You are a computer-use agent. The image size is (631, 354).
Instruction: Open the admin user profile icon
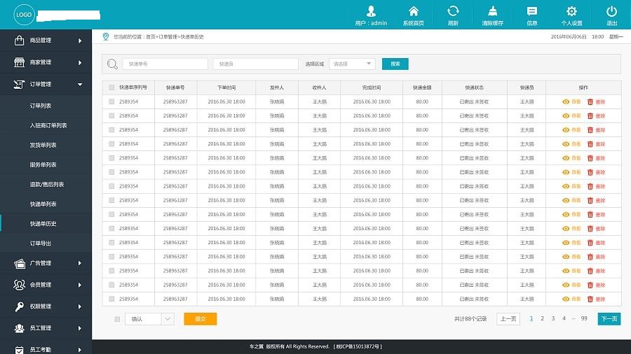click(371, 10)
